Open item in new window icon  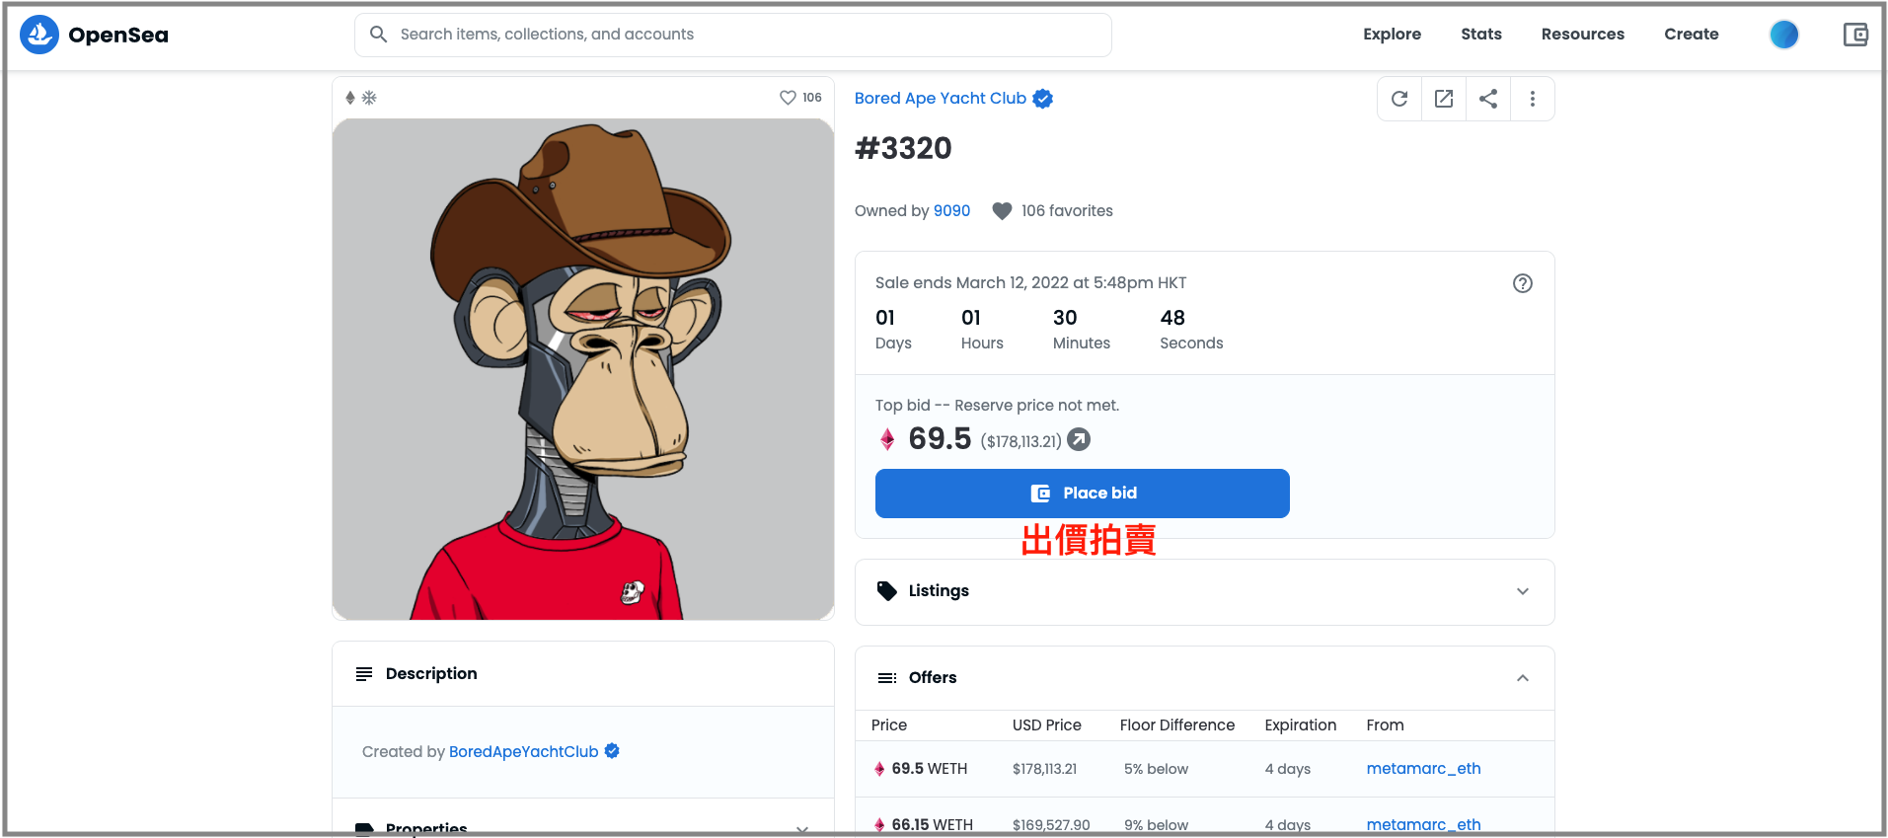[x=1444, y=99]
